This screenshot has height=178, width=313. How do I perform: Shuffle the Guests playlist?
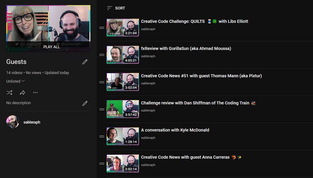click(x=9, y=92)
